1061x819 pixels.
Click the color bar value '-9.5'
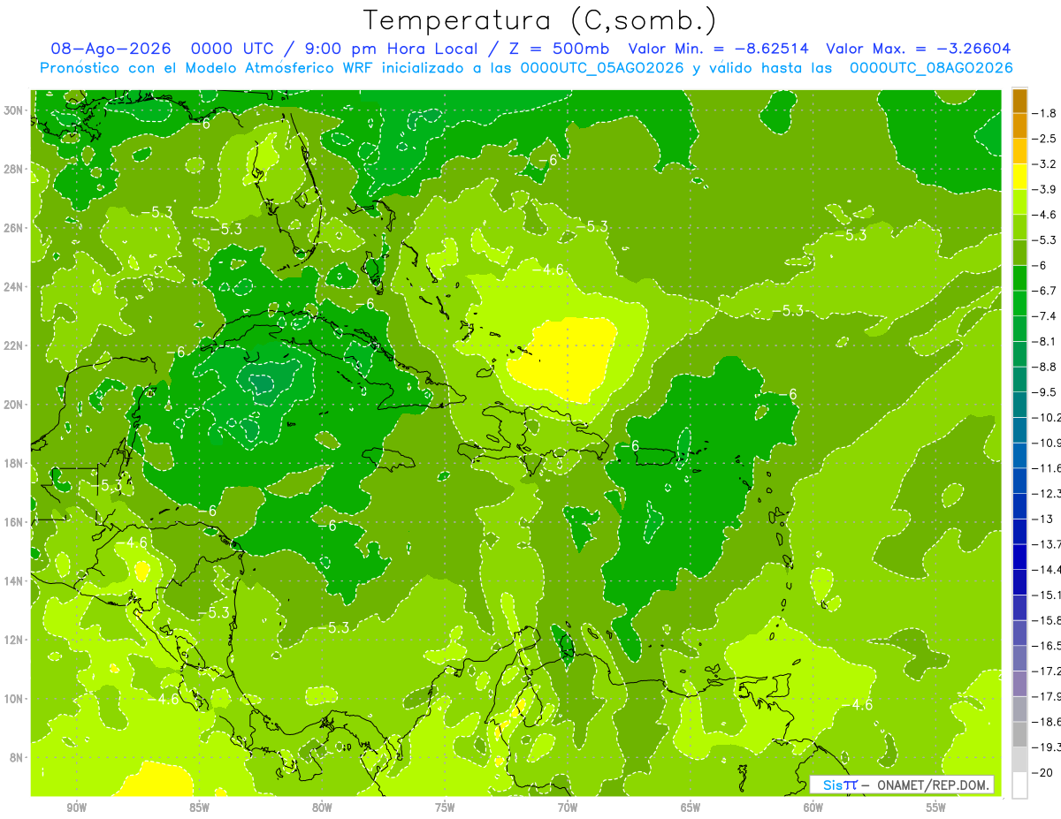1045,391
